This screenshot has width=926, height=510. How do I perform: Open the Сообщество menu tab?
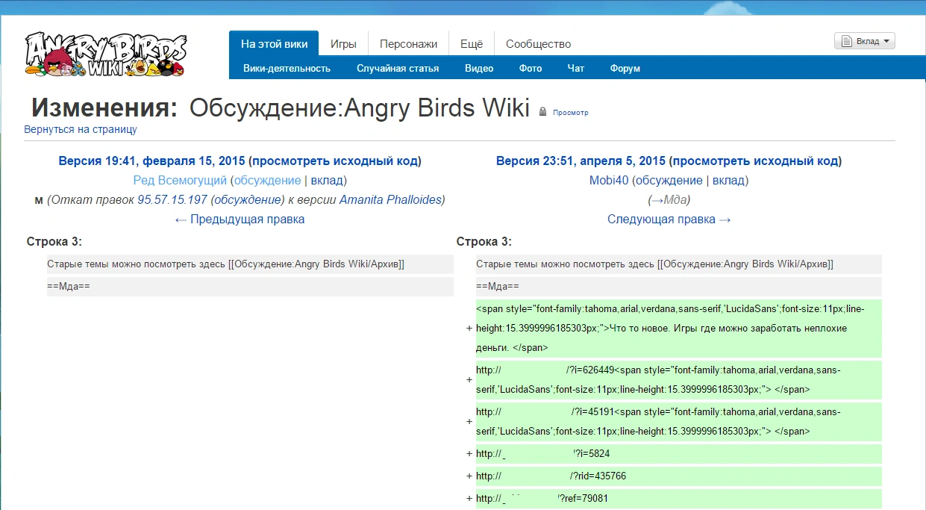[538, 44]
